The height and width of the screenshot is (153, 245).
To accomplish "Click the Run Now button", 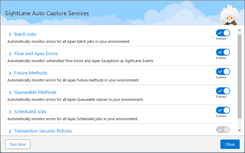I will [x=18, y=144].
